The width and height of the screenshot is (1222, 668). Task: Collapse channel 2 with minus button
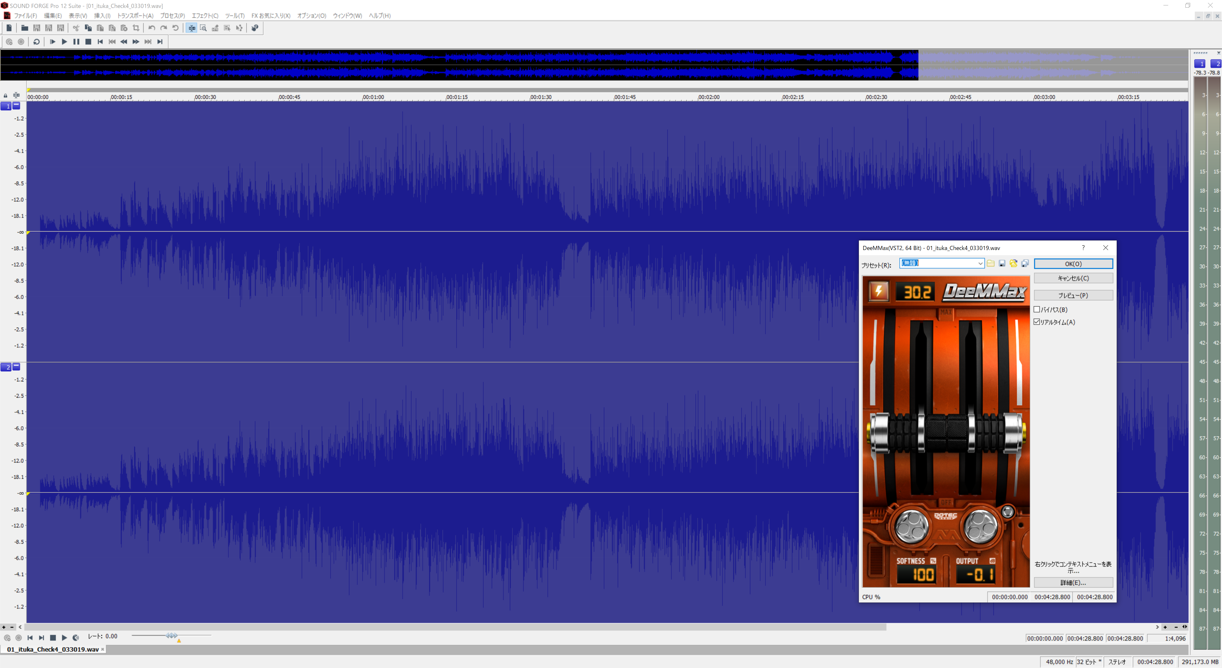(17, 367)
